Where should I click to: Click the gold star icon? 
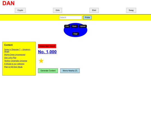tap(41, 61)
